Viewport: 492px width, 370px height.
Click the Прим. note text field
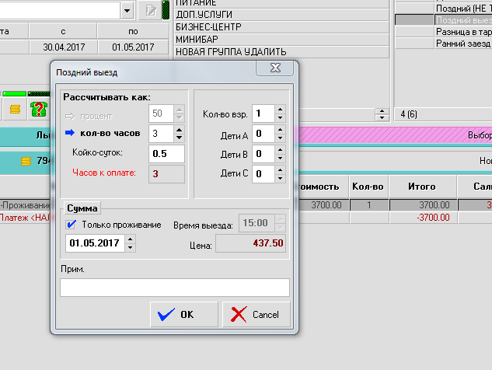pyautogui.click(x=175, y=288)
